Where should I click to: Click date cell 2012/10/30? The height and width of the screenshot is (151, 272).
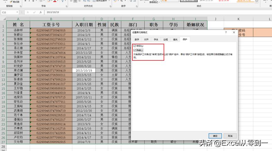(x=84, y=110)
